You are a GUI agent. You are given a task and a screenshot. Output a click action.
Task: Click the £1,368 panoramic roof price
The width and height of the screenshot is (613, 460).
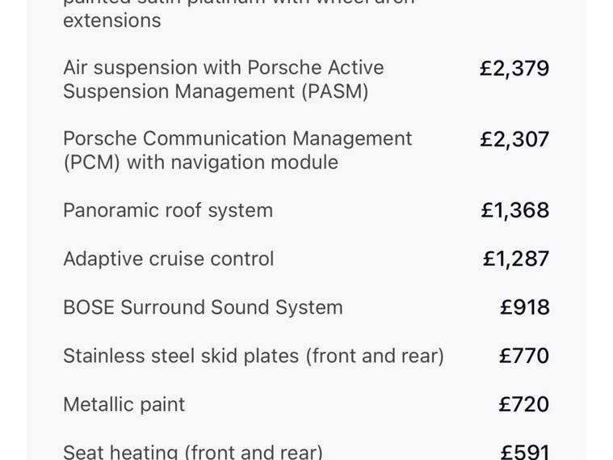514,211
